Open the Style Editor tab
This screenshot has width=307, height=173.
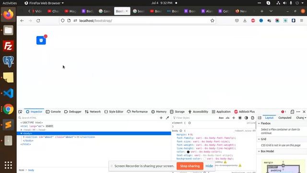(114, 112)
